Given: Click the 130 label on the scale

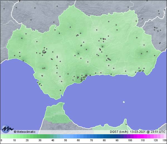Looking at the screenshot, I should click(165, 140).
